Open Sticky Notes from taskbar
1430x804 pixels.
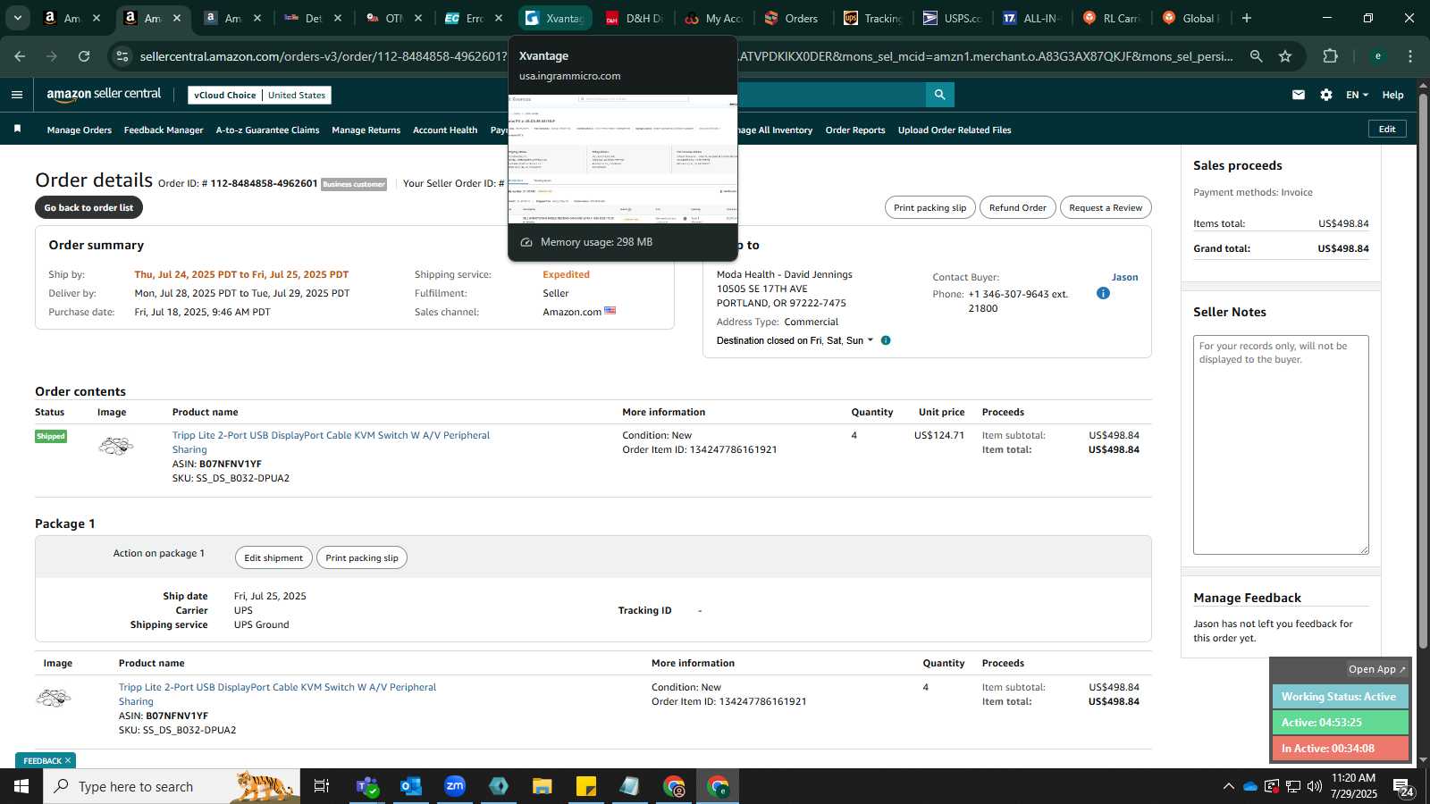click(586, 786)
